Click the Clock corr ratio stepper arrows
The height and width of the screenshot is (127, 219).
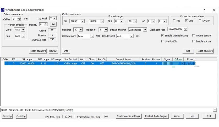[185, 29]
